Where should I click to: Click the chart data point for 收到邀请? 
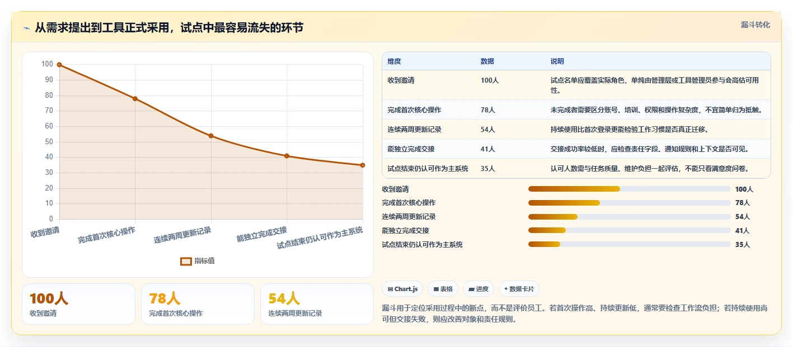click(59, 65)
